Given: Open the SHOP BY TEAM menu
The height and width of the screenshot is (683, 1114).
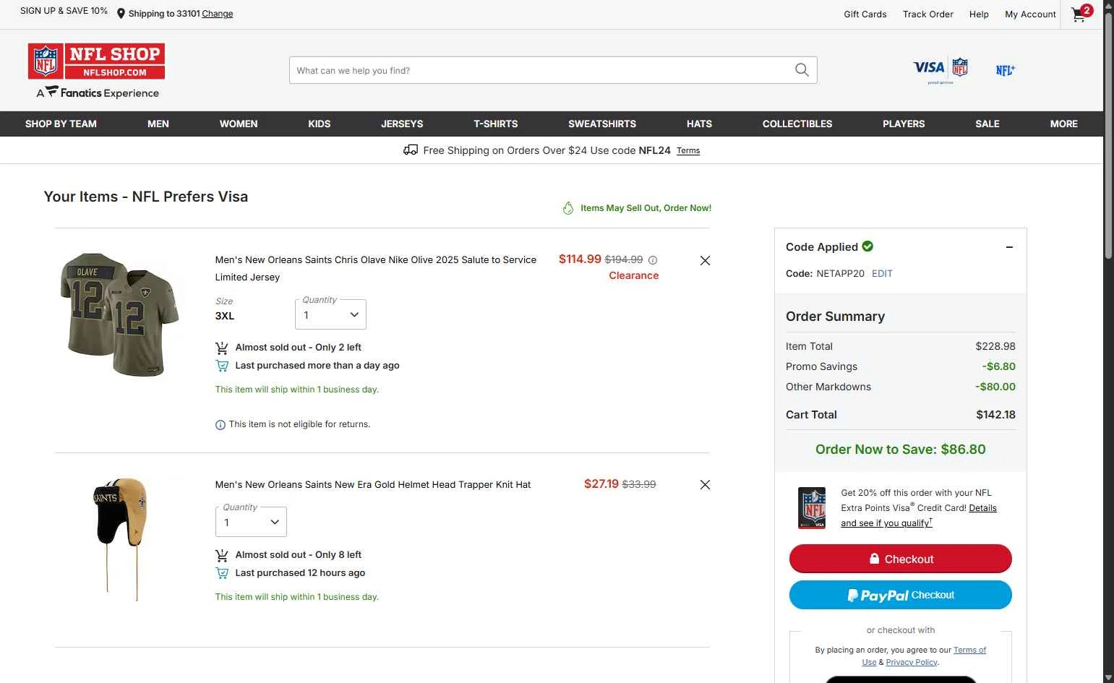Looking at the screenshot, I should (x=61, y=124).
